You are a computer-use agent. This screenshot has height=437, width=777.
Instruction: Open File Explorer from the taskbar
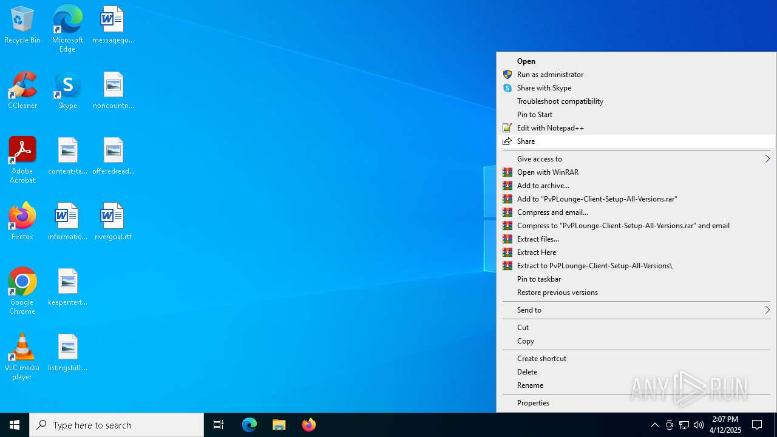(279, 425)
